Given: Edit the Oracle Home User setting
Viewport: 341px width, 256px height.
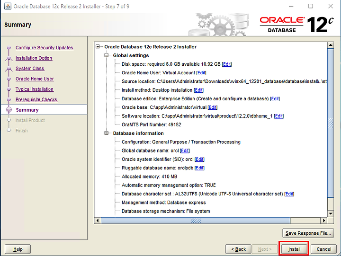Looking at the screenshot, I should (201, 73).
